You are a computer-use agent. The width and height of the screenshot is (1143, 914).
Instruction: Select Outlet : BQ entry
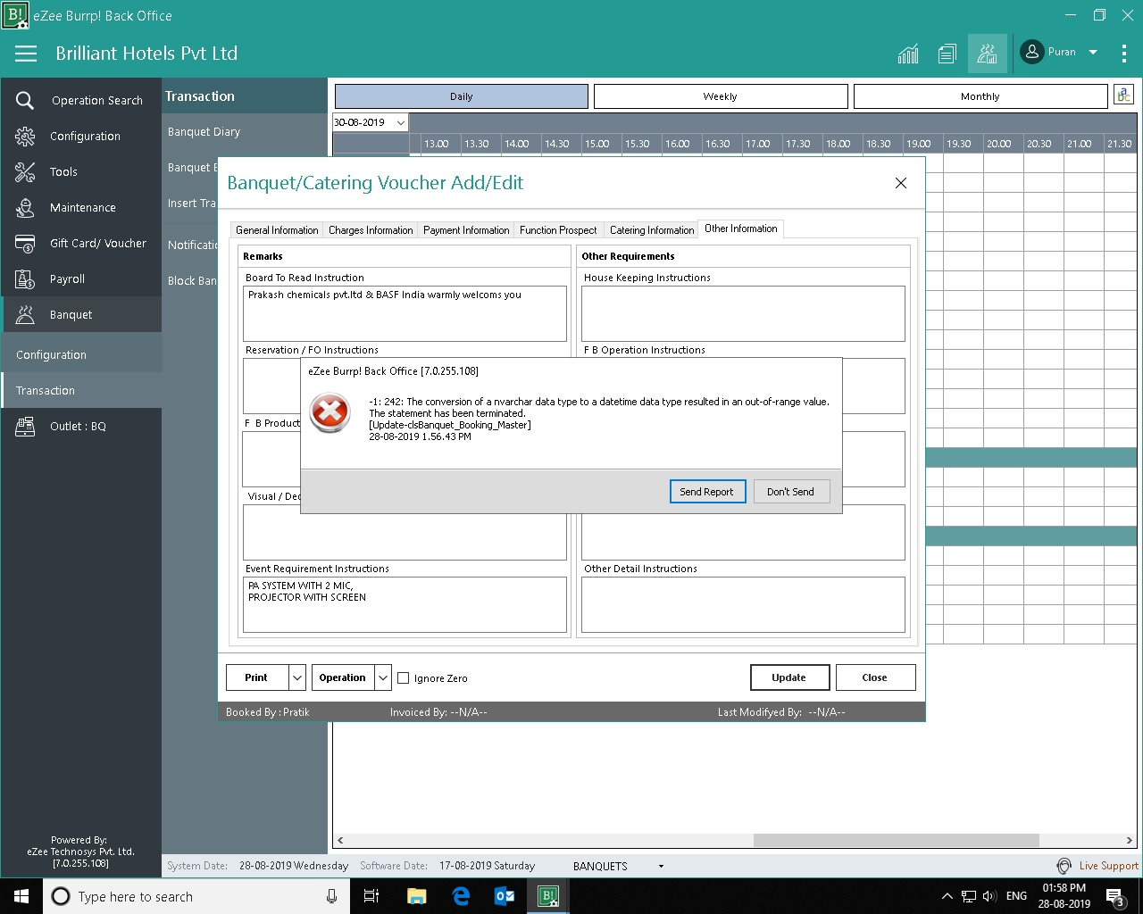coord(81,426)
